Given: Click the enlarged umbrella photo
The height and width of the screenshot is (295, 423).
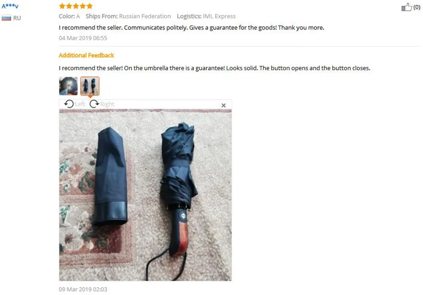Looking at the screenshot, I should coord(146,195).
